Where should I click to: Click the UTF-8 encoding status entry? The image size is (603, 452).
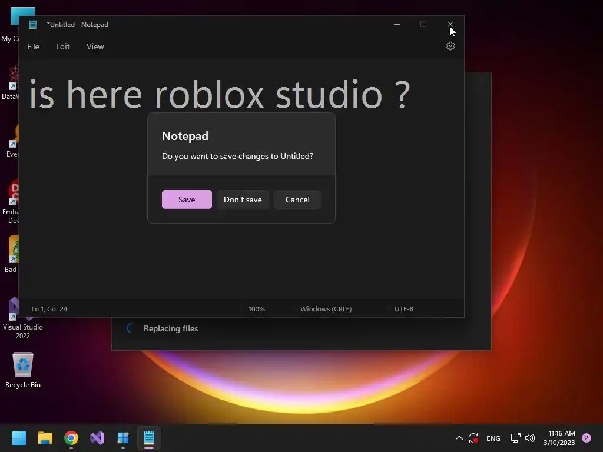point(404,309)
